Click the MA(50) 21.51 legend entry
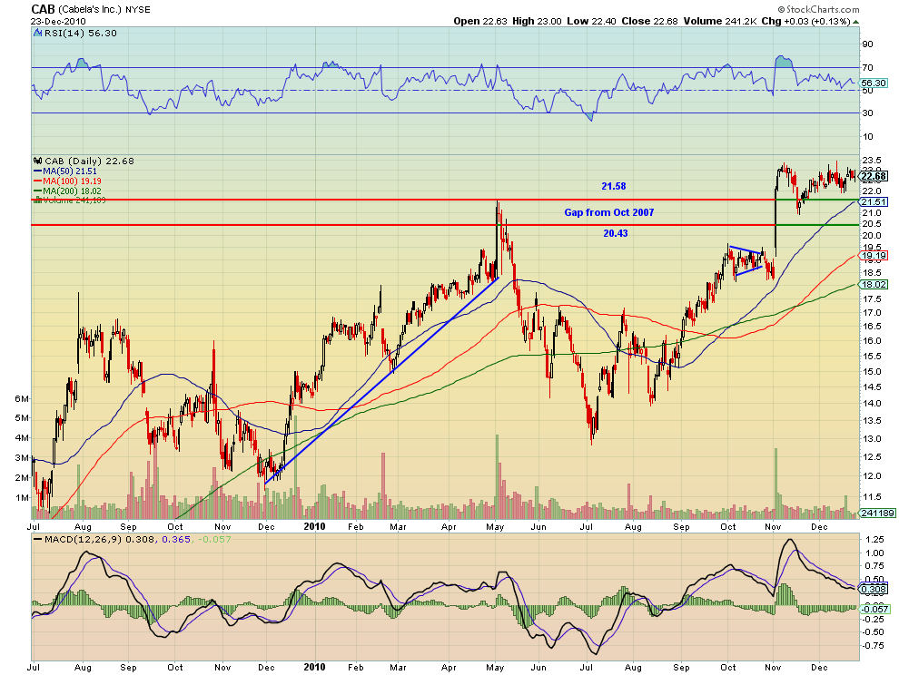The image size is (899, 675). [x=65, y=171]
